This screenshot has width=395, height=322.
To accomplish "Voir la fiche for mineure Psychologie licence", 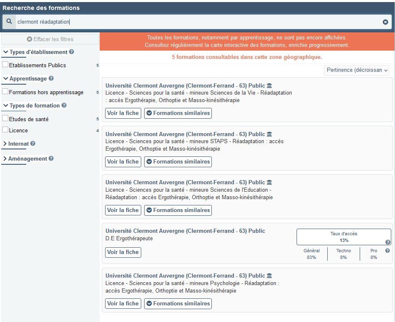I will [x=123, y=304].
